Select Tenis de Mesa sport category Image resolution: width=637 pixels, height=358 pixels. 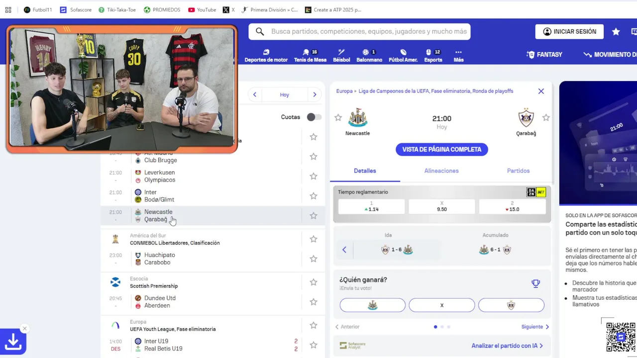pos(310,55)
